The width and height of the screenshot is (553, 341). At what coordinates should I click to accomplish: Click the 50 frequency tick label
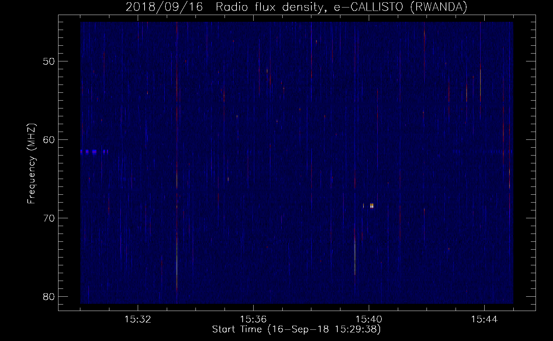(x=49, y=61)
